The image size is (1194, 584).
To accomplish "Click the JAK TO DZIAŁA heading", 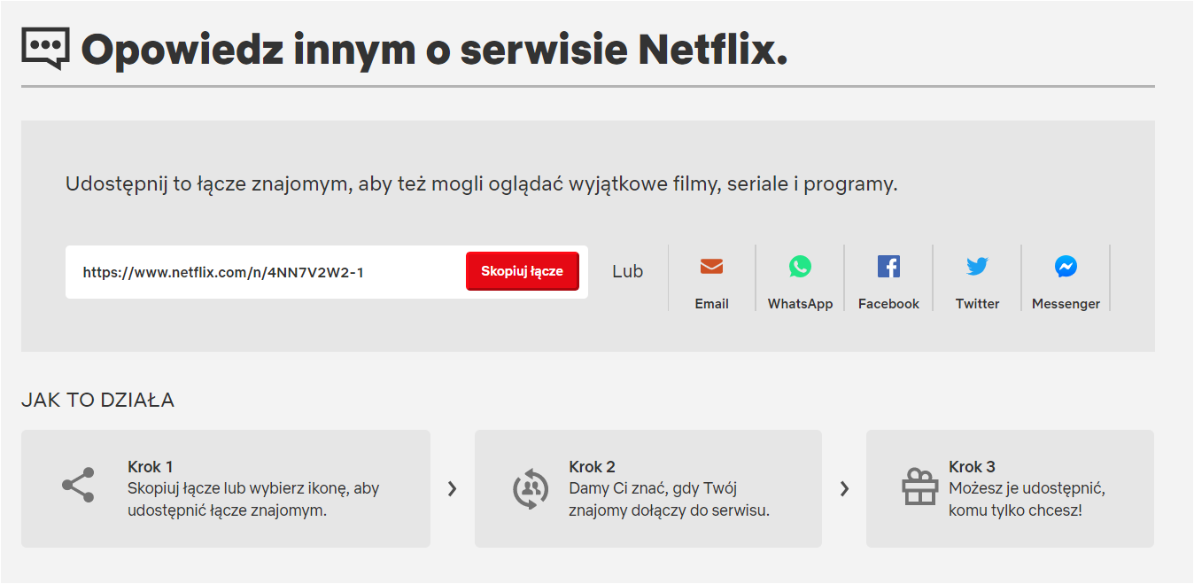I will point(97,401).
